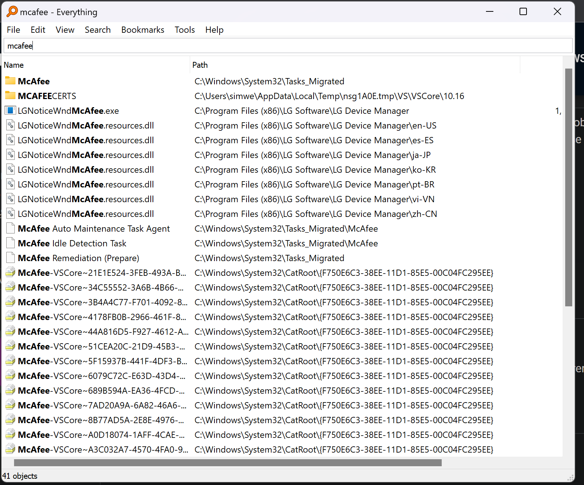Sort results by the Path column header

(x=355, y=65)
